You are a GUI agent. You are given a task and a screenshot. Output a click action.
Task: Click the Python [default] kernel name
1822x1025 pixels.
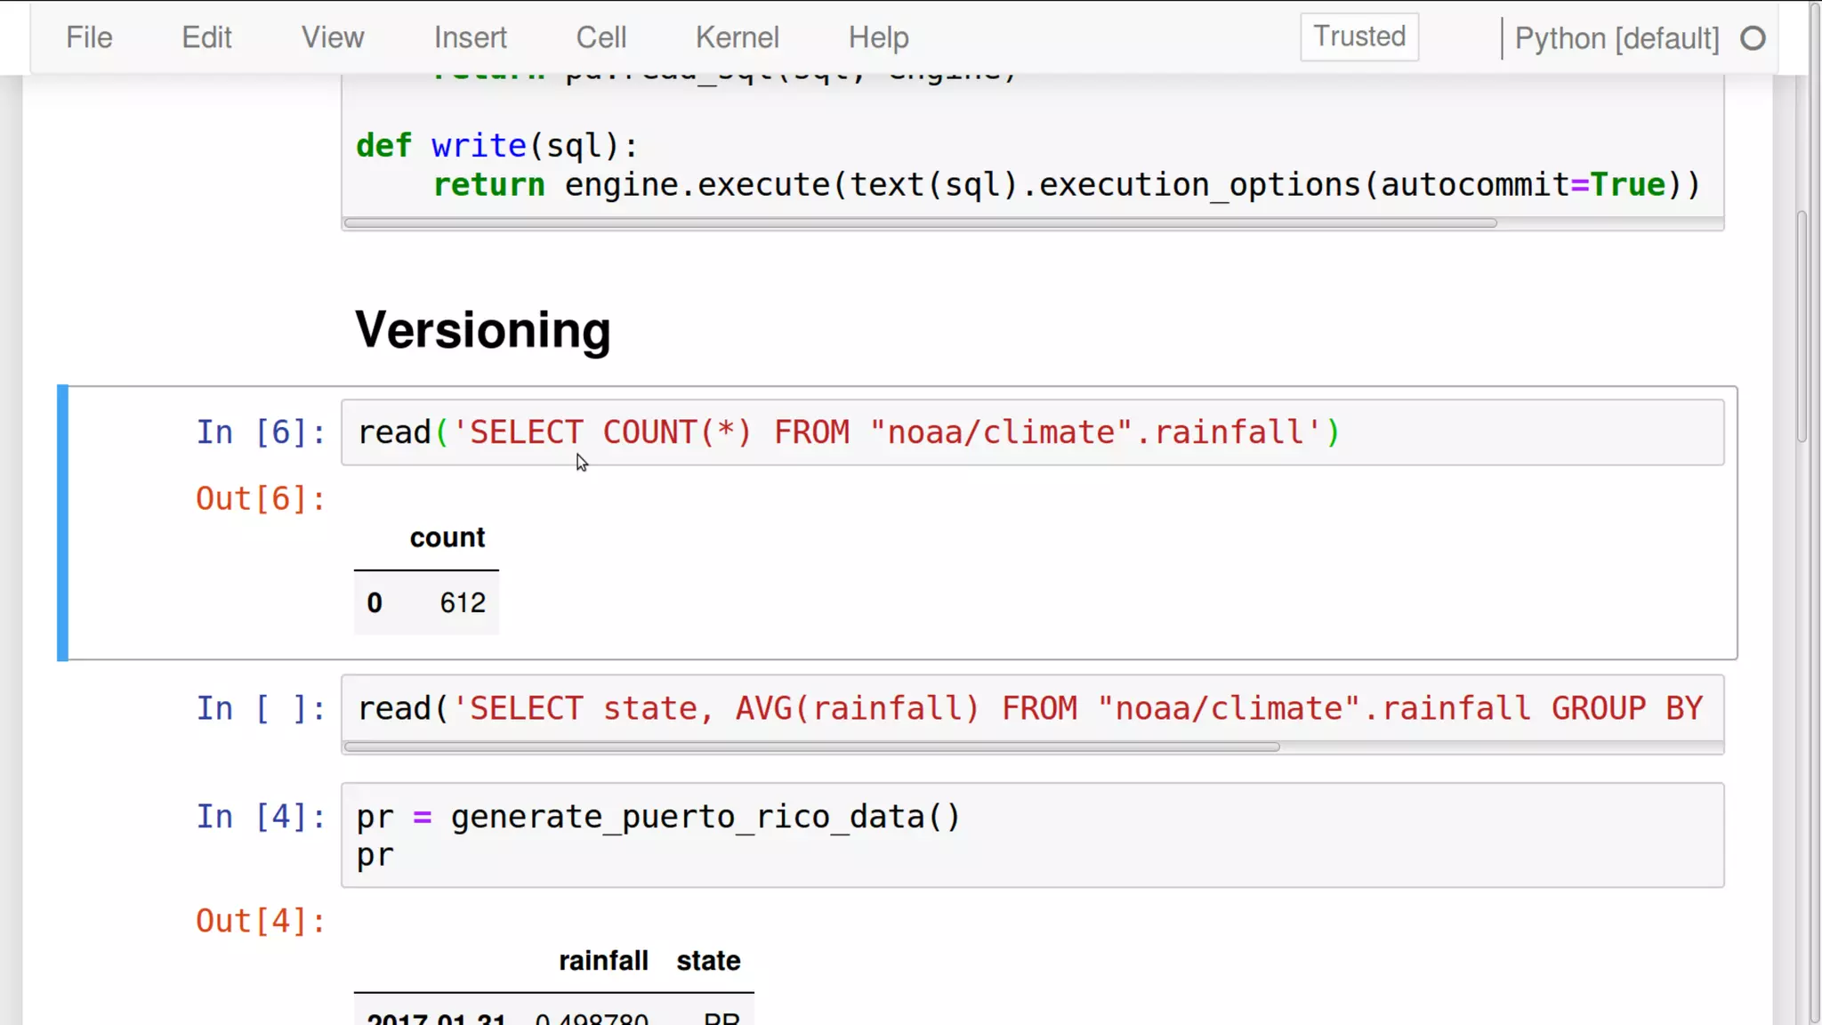[1616, 38]
